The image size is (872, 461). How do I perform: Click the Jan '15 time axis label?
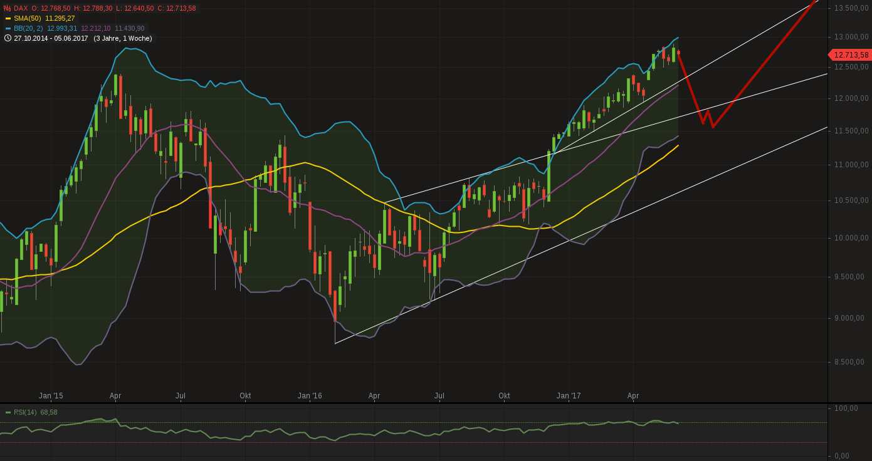[x=51, y=396]
